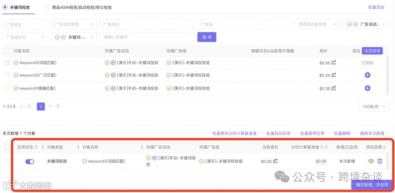Expand the 广告活动类型 dropdown
The height and width of the screenshot is (193, 395).
[74, 24]
